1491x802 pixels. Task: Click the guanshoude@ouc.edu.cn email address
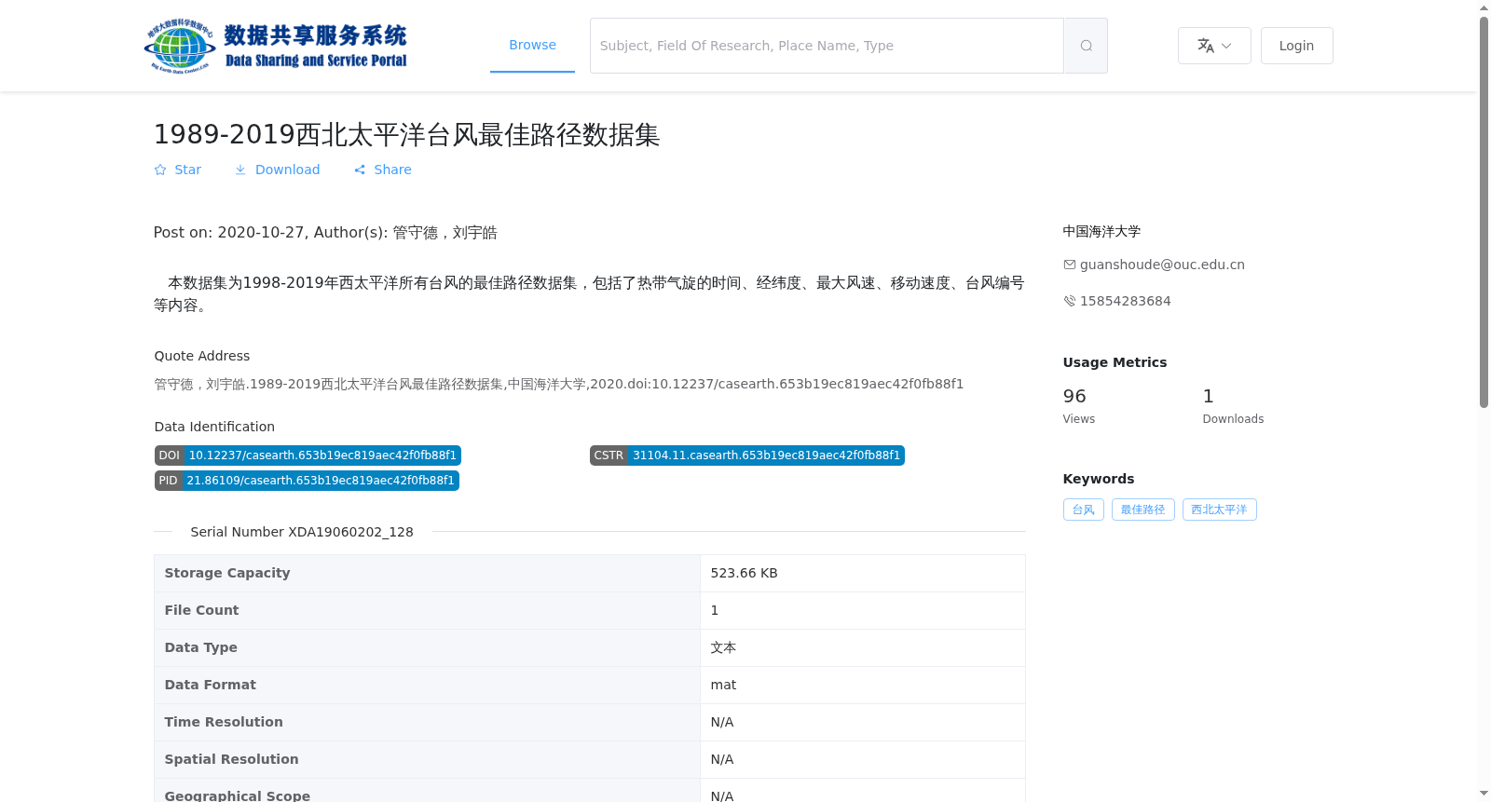point(1162,265)
